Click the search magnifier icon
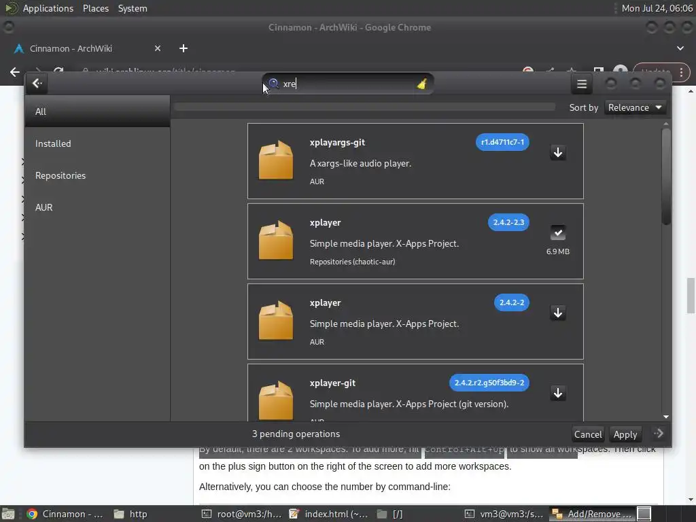Screen dimensions: 696x522 coord(273,84)
